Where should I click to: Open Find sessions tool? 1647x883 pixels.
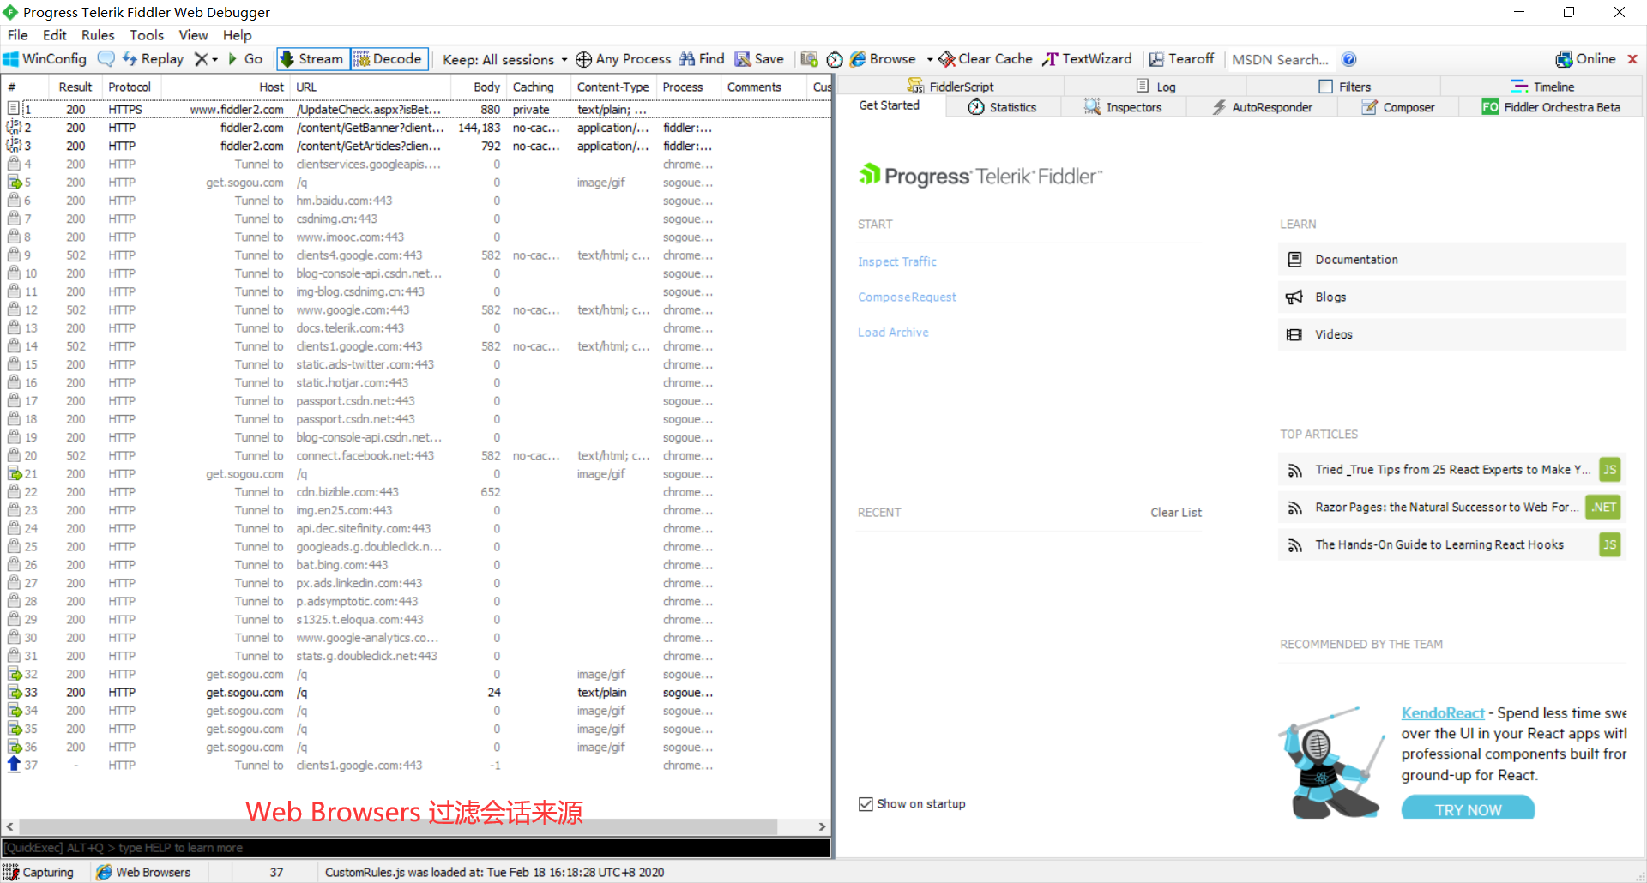pos(702,59)
